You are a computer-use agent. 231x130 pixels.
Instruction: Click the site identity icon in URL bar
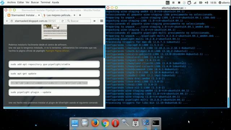(x=12, y=21)
